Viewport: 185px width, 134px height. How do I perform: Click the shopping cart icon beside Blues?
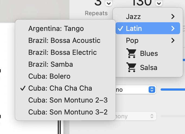click(131, 53)
